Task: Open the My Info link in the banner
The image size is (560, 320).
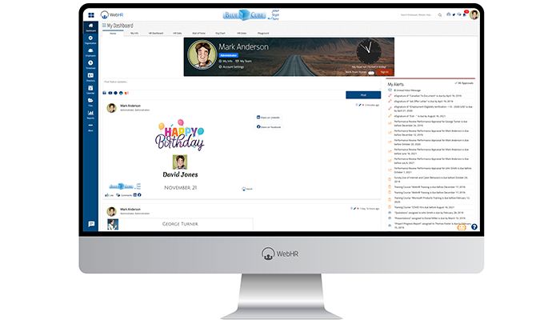Action: point(226,61)
